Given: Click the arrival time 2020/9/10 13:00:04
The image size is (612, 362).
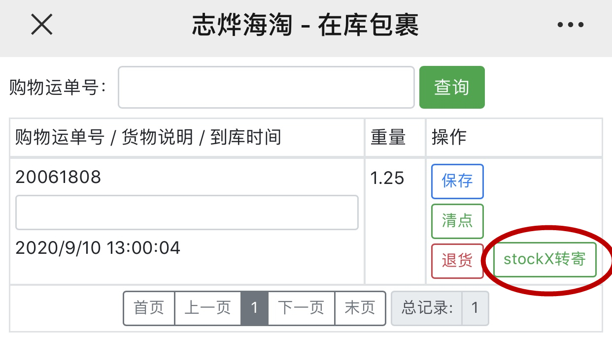Looking at the screenshot, I should [x=98, y=247].
